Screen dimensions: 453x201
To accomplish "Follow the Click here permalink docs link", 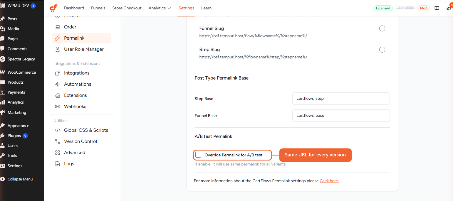I will [x=329, y=181].
